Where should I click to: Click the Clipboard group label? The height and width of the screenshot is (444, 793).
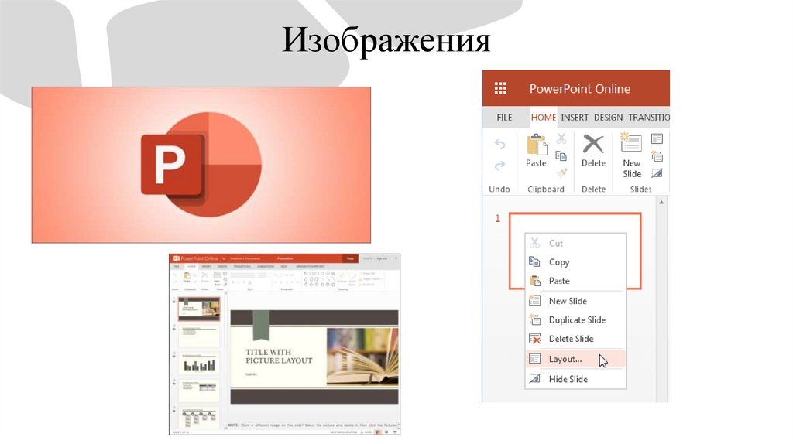pyautogui.click(x=546, y=189)
